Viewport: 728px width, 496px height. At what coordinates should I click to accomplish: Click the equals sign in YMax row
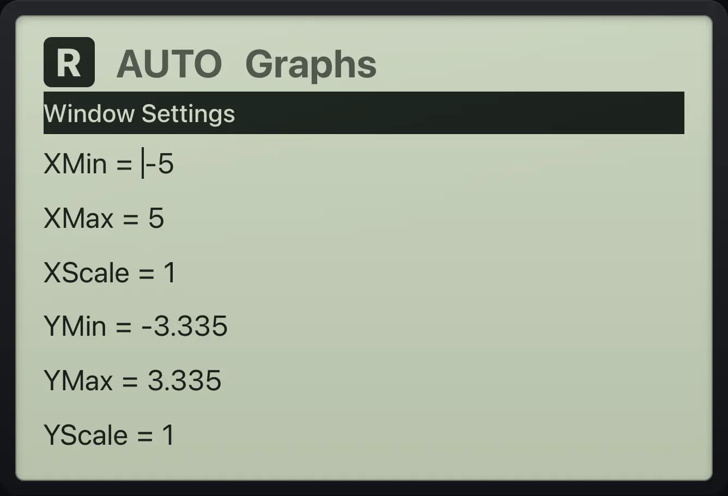(130, 382)
